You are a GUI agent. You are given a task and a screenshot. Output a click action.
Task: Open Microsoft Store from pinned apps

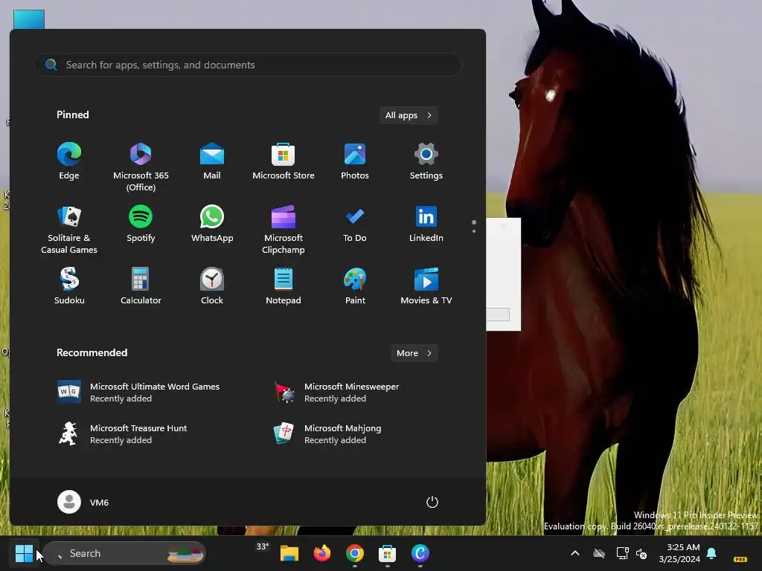point(284,162)
